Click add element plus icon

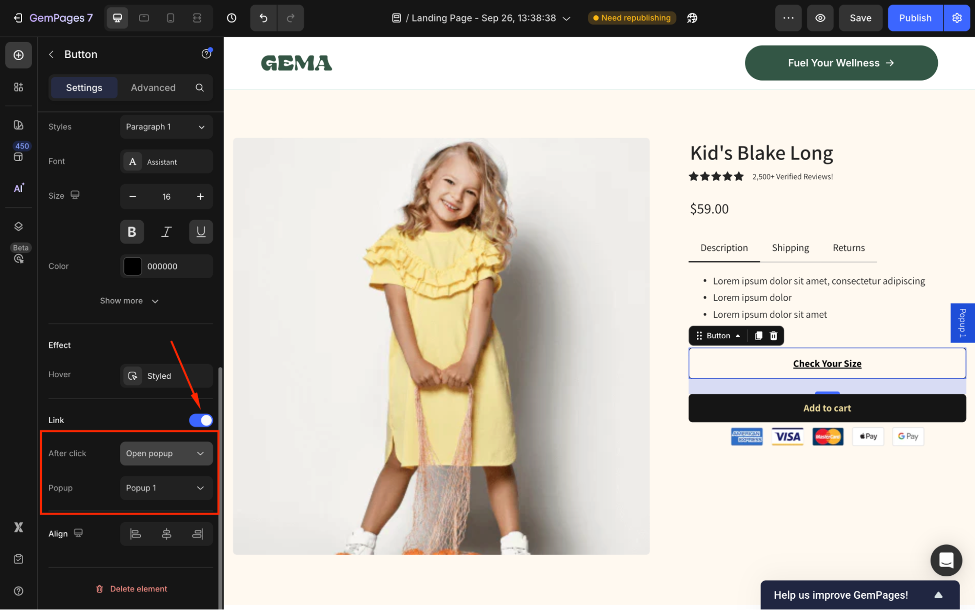pyautogui.click(x=19, y=55)
